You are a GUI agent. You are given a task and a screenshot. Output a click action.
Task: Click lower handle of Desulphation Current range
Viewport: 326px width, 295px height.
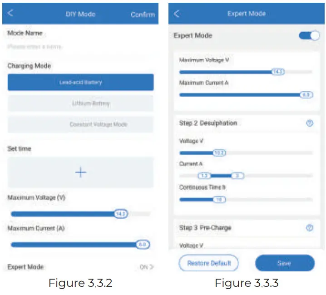(204, 176)
